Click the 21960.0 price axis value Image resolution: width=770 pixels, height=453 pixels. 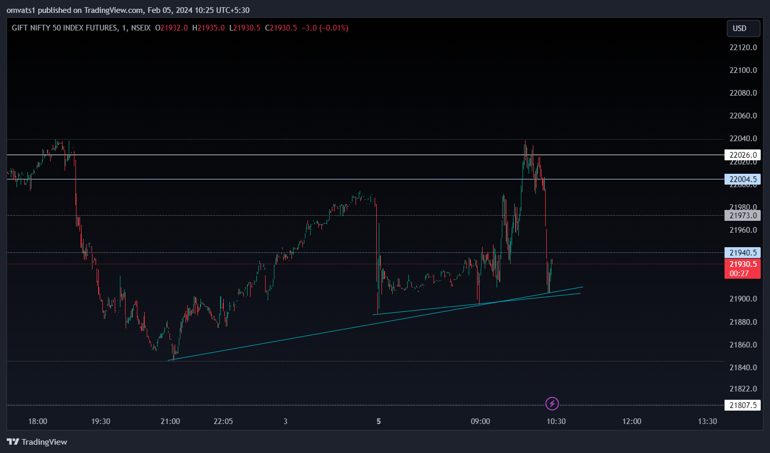tap(743, 230)
